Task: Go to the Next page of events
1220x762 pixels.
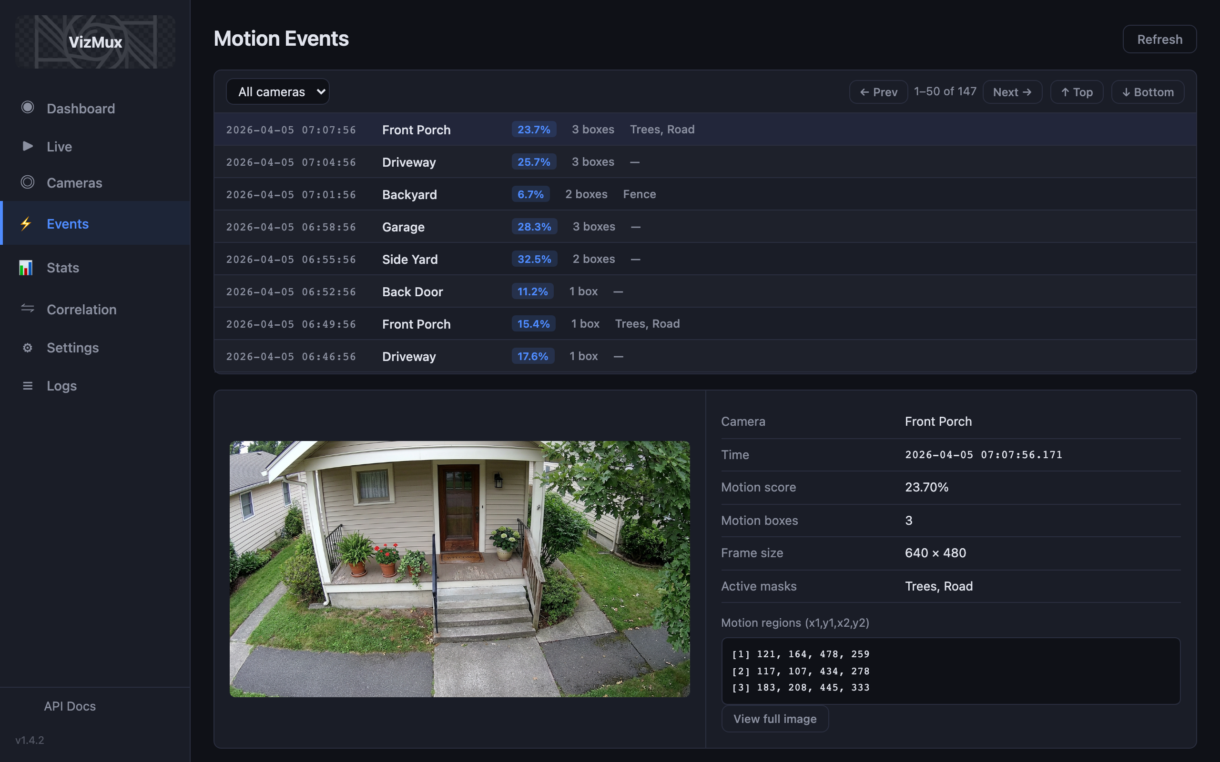Action: (x=1012, y=91)
